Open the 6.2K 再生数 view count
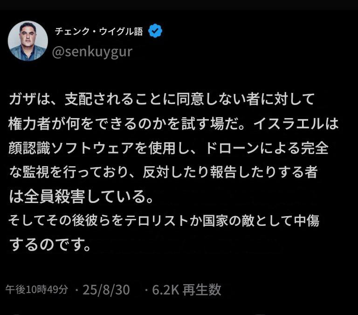 tap(186, 289)
